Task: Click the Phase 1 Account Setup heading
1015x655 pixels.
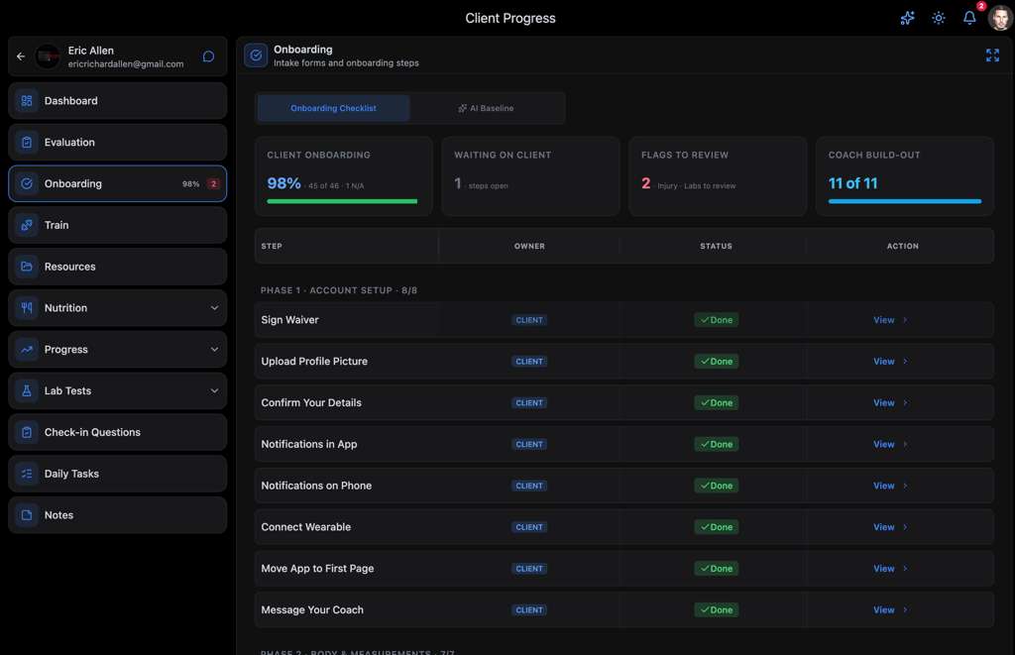Action: click(x=339, y=290)
